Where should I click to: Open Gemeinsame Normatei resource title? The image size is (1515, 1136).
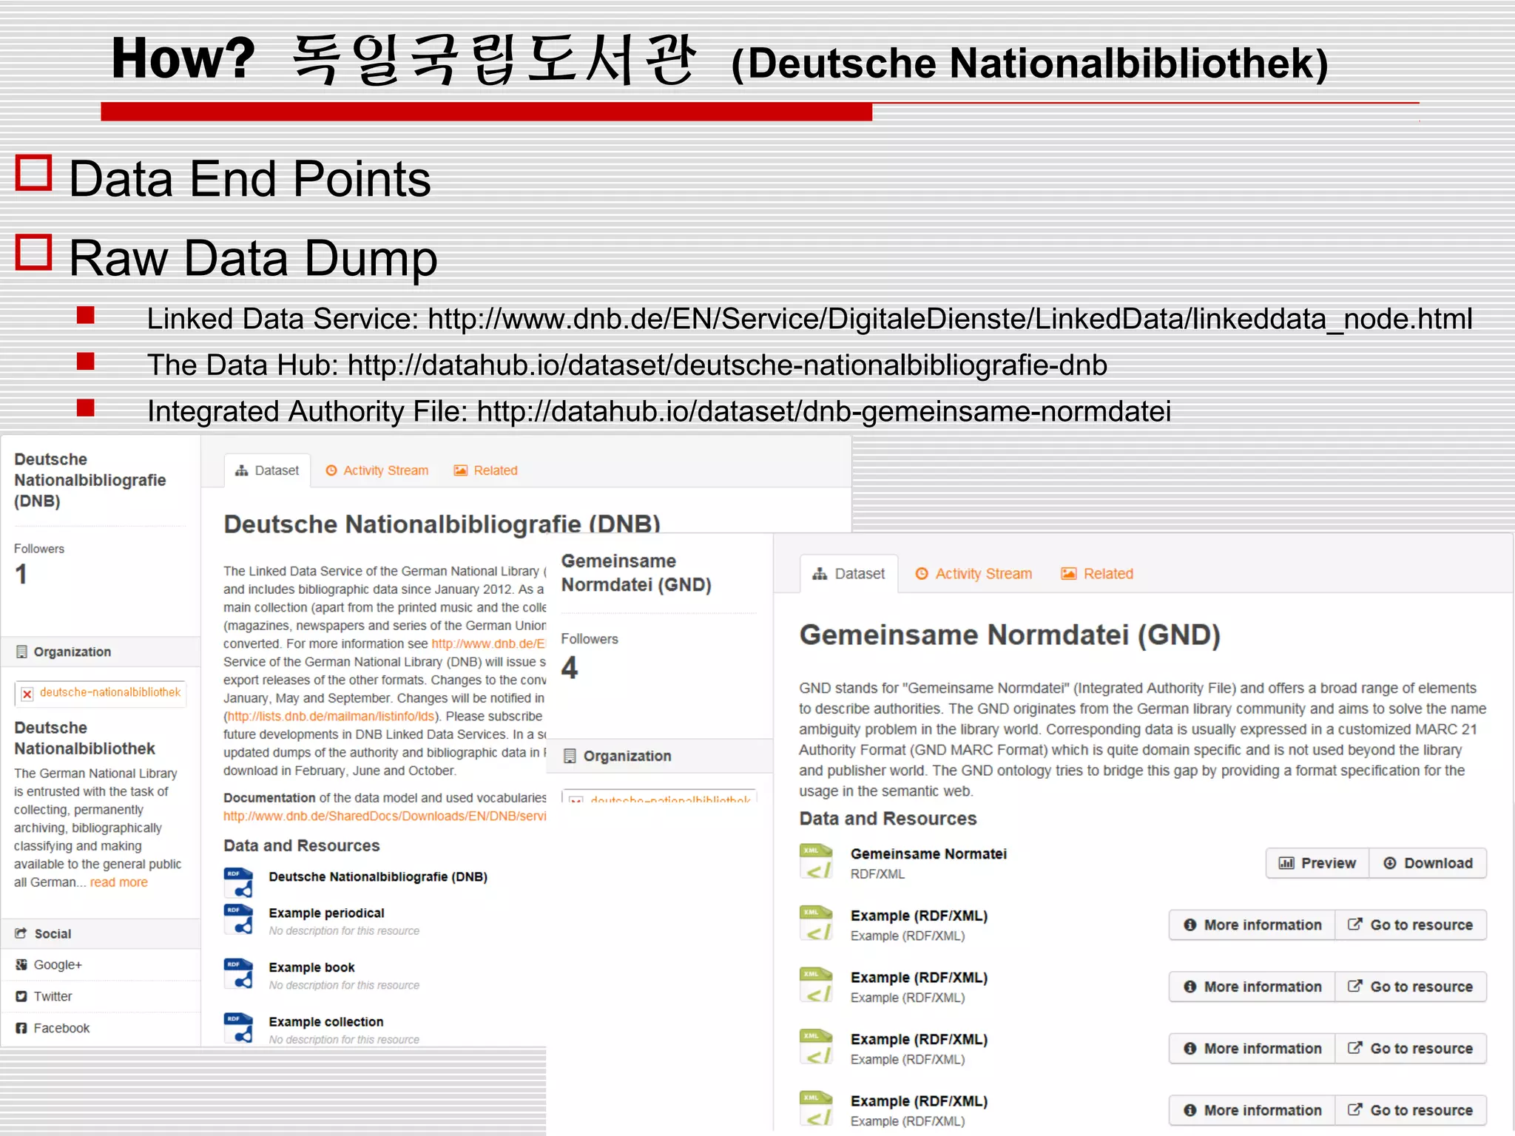pos(928,853)
